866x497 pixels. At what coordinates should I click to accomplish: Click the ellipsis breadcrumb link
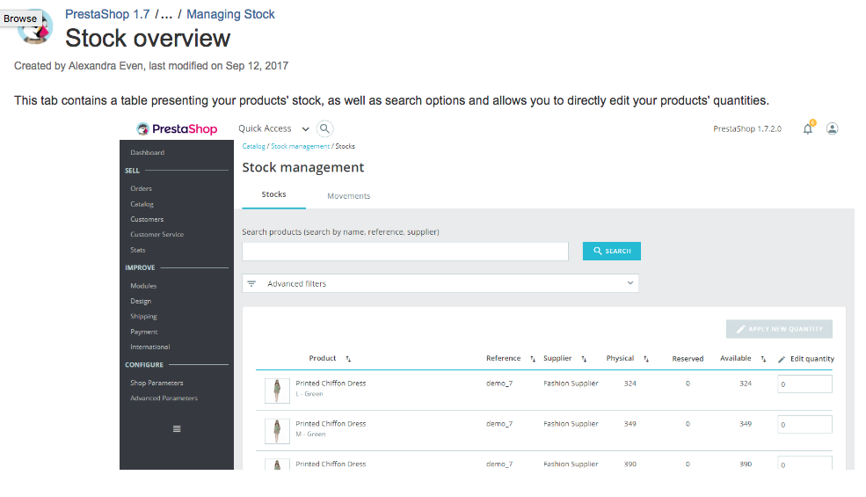click(166, 14)
